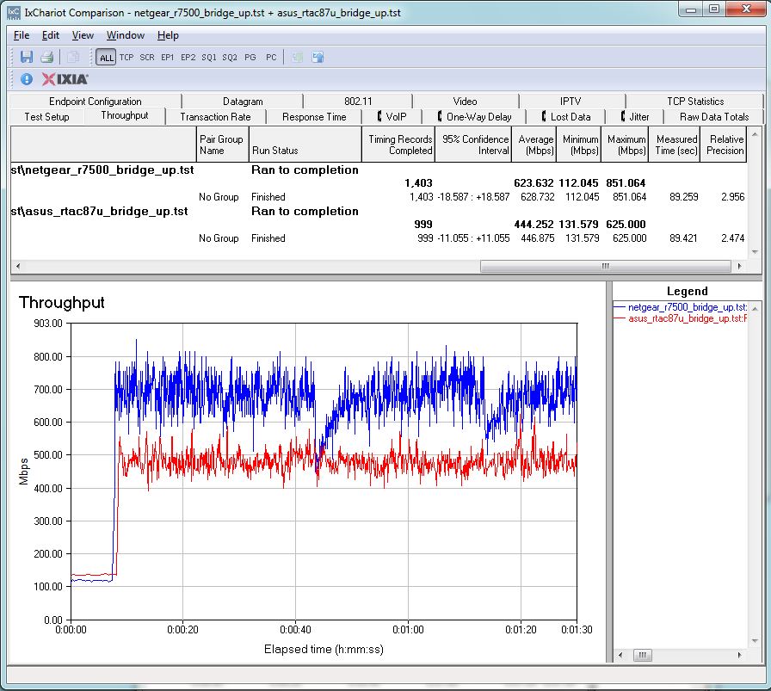Image resolution: width=771 pixels, height=691 pixels.
Task: Click the Run Status column header
Action: tap(305, 145)
